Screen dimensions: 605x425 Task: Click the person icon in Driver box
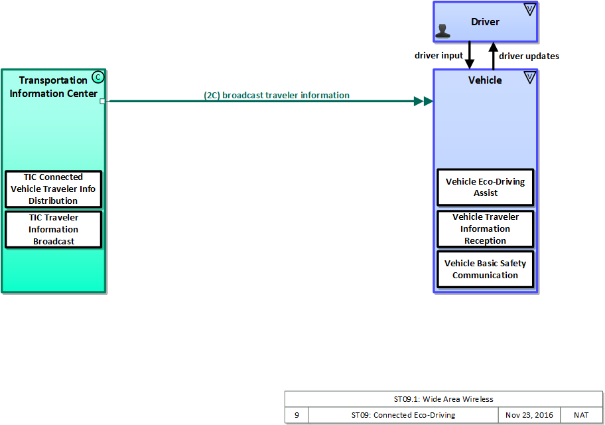coord(444,31)
